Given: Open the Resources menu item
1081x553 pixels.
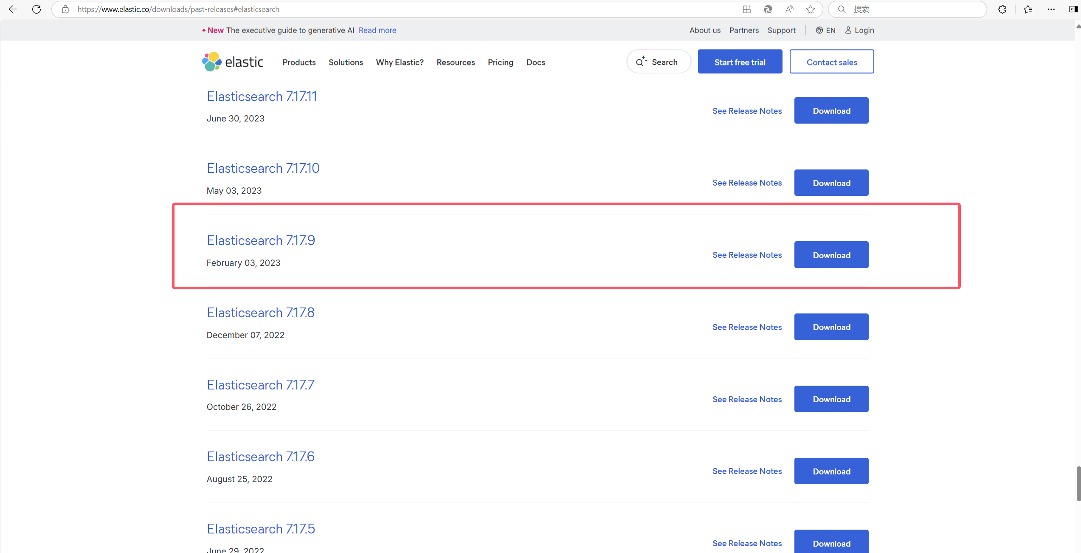Looking at the screenshot, I should tap(456, 62).
